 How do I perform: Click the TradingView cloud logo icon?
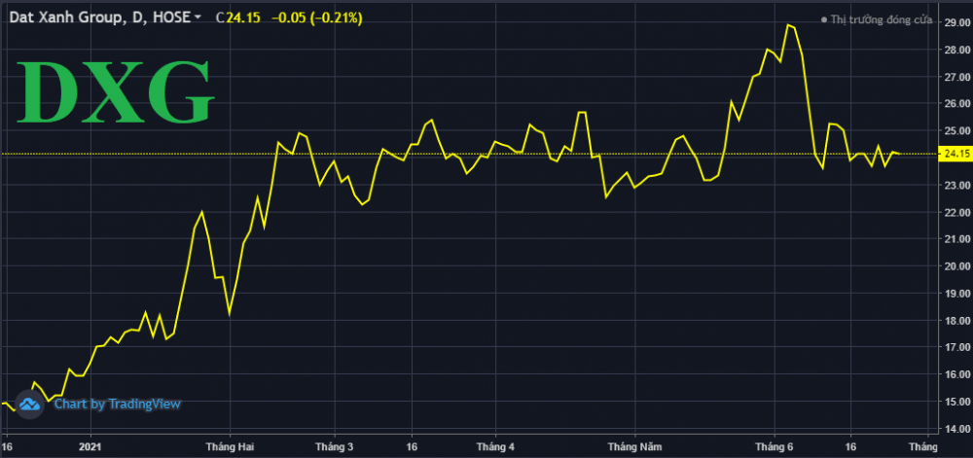tap(29, 405)
